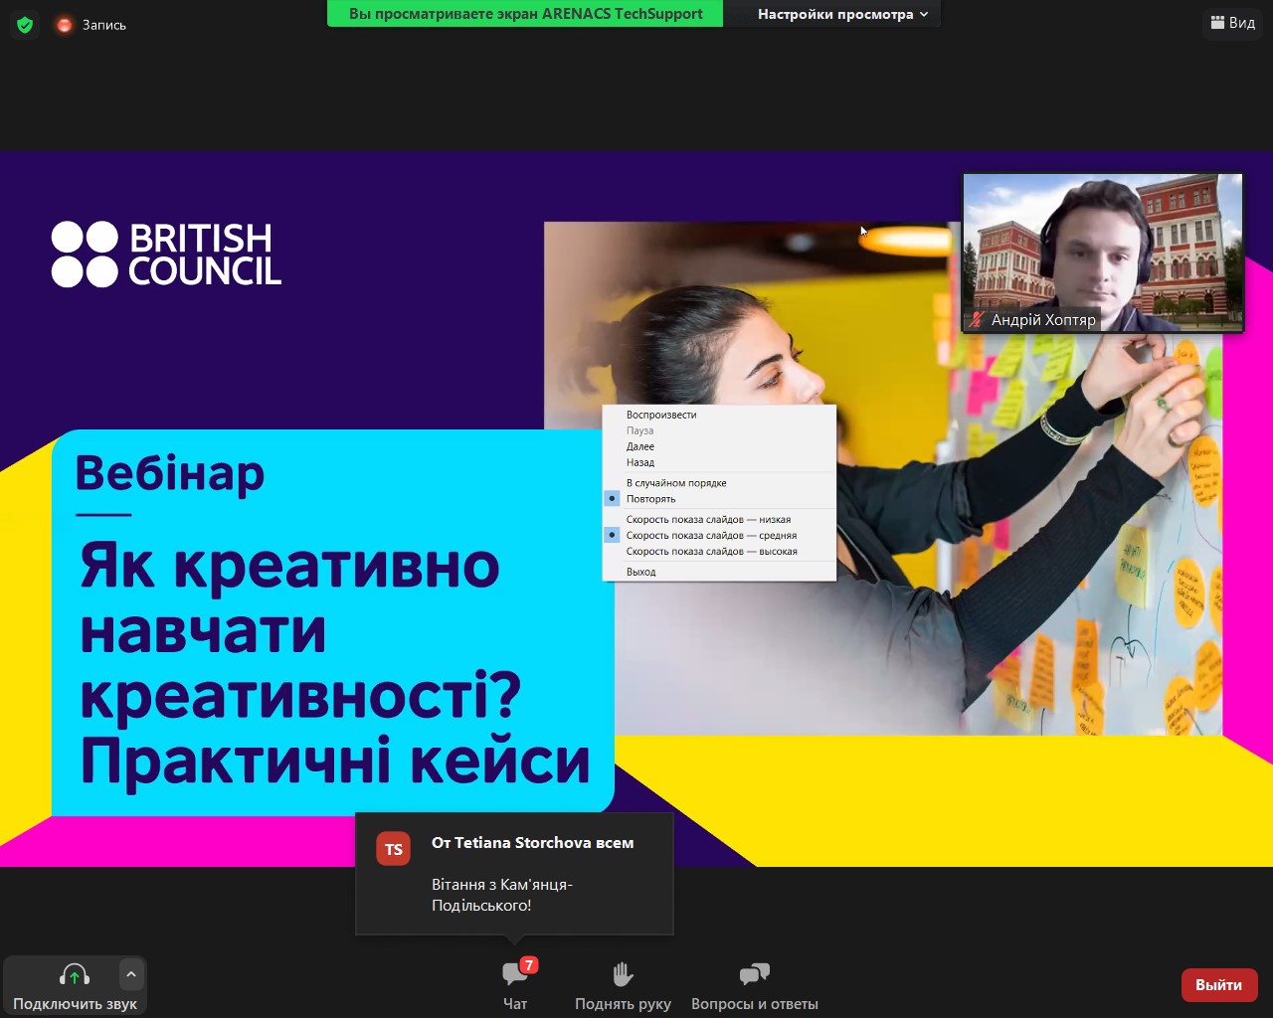The image size is (1273, 1018).
Task: Select medium slideshow speed option
Action: (x=710, y=535)
